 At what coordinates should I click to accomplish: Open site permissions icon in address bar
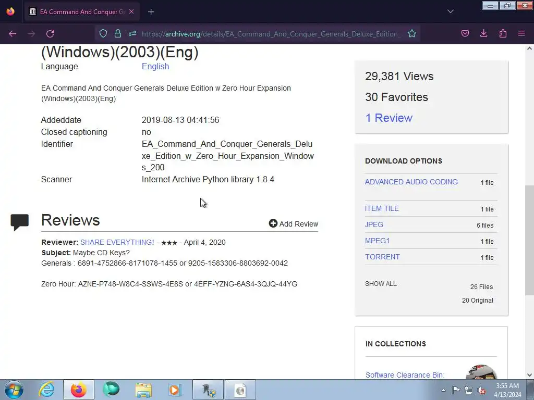(132, 33)
